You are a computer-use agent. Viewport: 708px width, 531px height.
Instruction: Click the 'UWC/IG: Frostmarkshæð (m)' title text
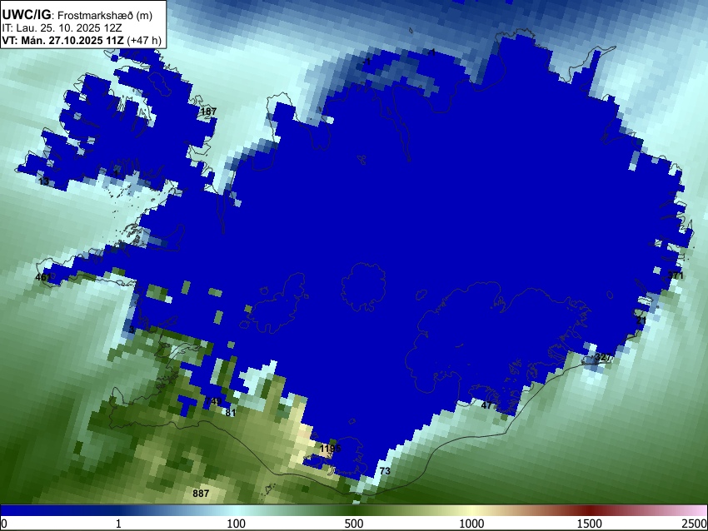(x=77, y=15)
